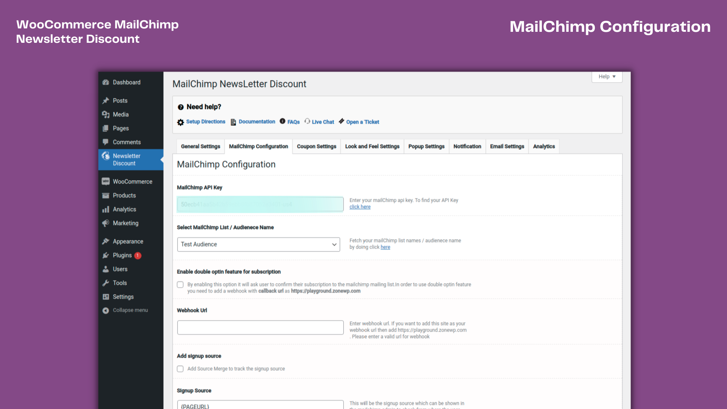
Task: Click the Posts pin icon
Action: tap(106, 100)
